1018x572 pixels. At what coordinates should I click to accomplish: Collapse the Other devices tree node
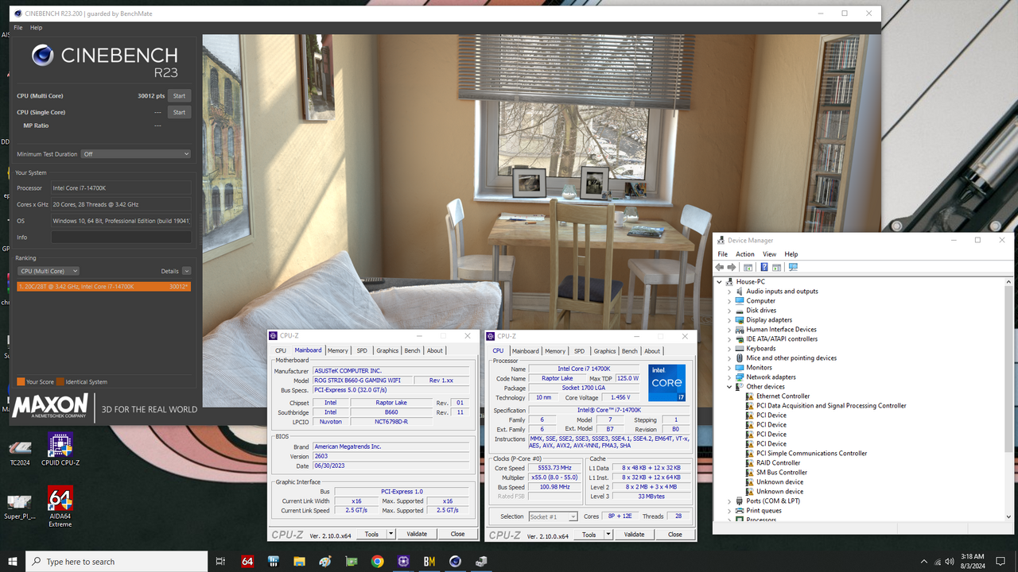point(729,386)
